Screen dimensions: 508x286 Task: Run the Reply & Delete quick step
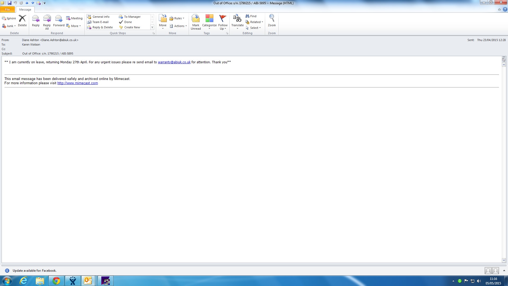click(x=102, y=27)
